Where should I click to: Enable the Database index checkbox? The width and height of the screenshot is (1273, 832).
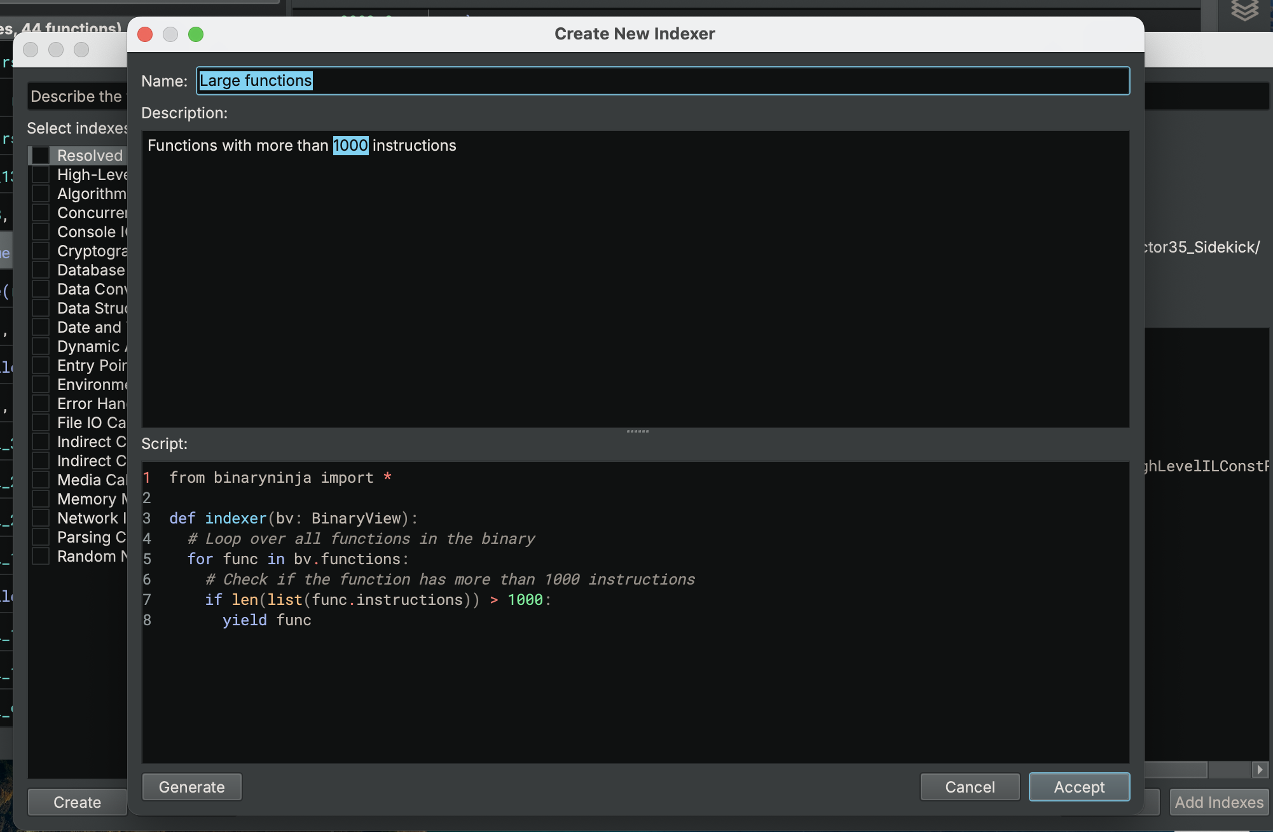point(41,270)
